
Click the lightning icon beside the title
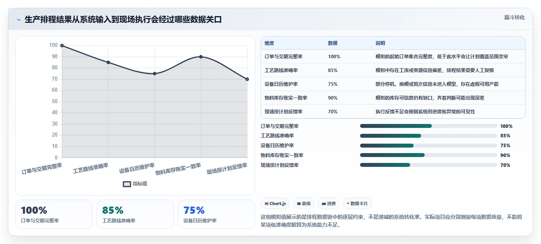click(x=19, y=20)
